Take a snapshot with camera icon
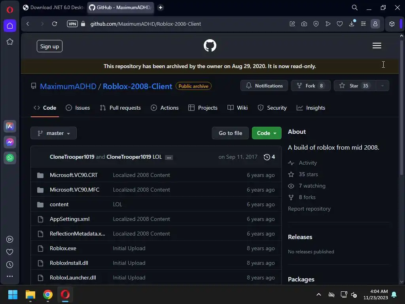This screenshot has width=405, height=304. [304, 24]
